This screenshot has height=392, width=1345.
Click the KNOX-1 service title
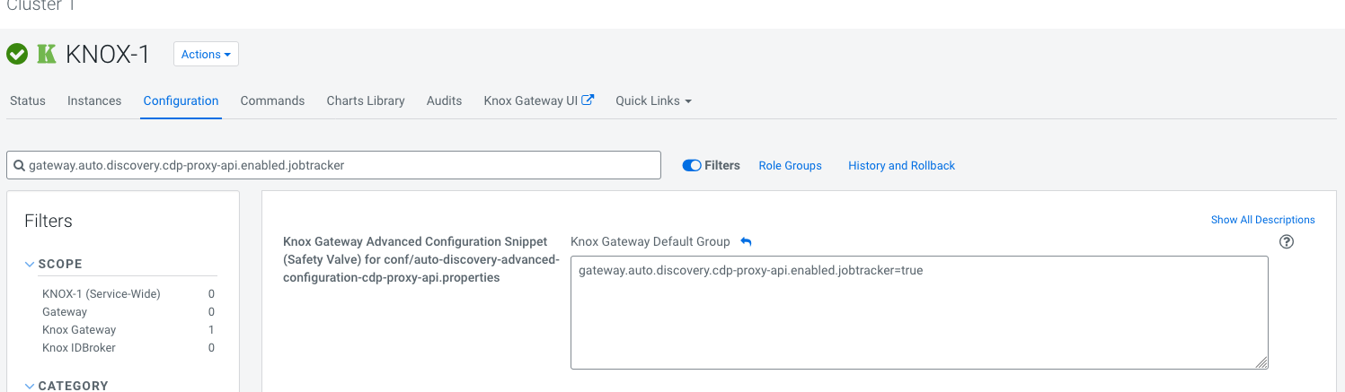tap(108, 55)
